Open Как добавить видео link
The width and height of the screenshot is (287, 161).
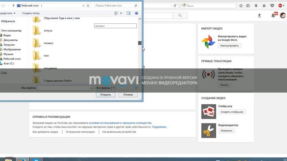[x=45, y=132]
